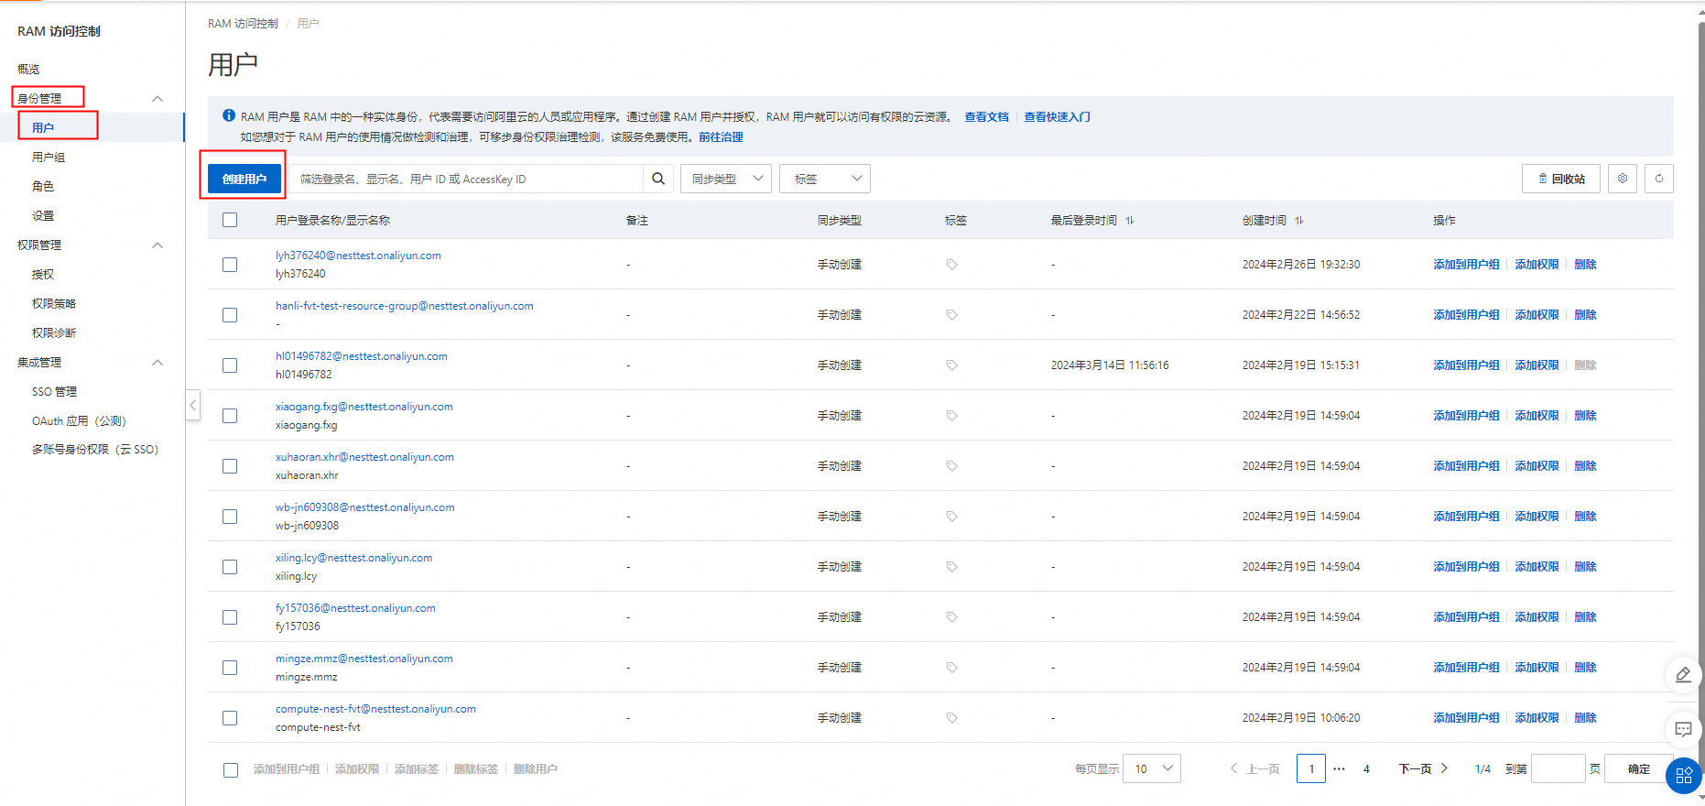The image size is (1705, 806).
Task: Toggle the bottom bulk-select checkbox
Action: (x=231, y=770)
